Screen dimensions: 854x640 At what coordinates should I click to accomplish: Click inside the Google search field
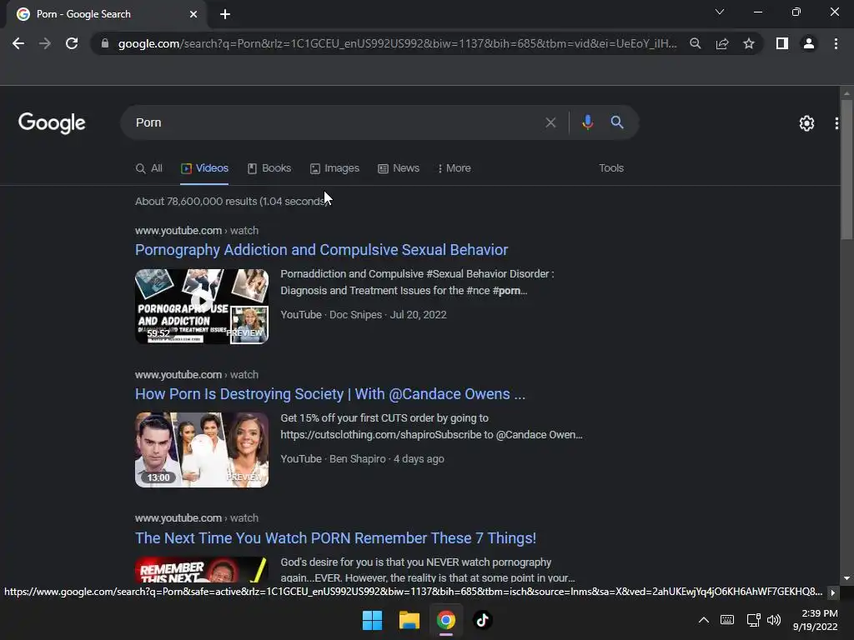(332, 122)
